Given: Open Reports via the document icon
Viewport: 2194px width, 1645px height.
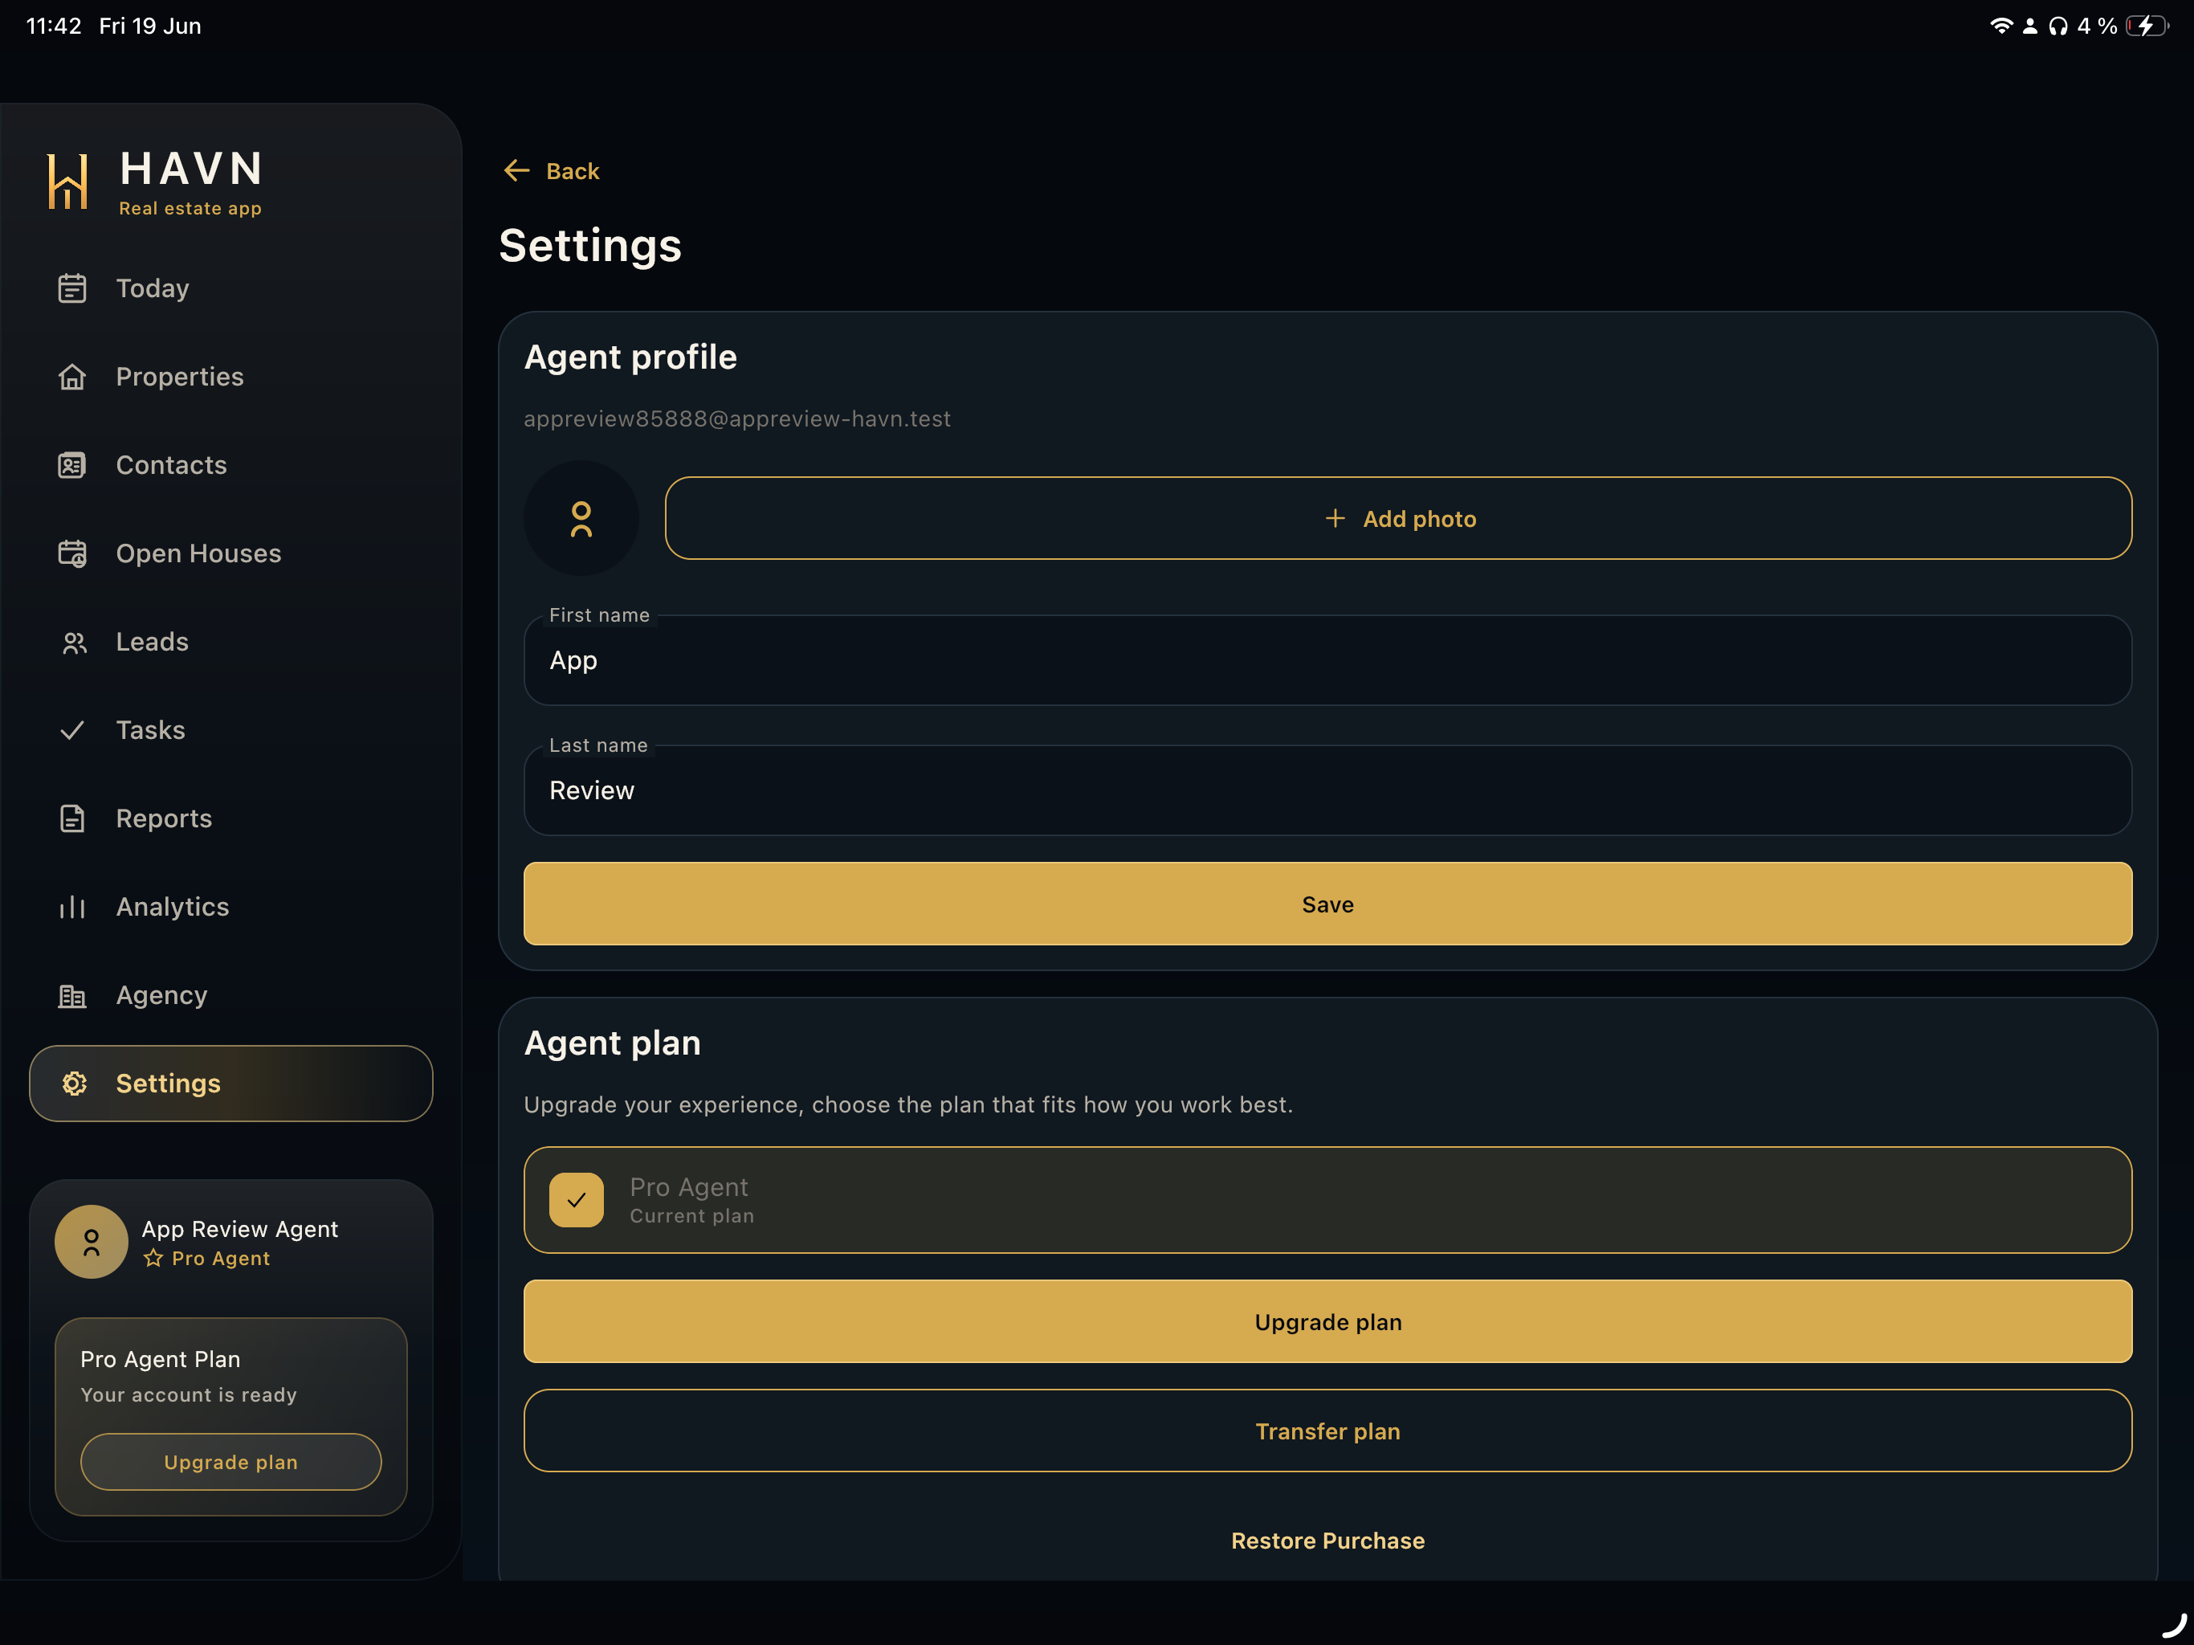Looking at the screenshot, I should coord(72,818).
